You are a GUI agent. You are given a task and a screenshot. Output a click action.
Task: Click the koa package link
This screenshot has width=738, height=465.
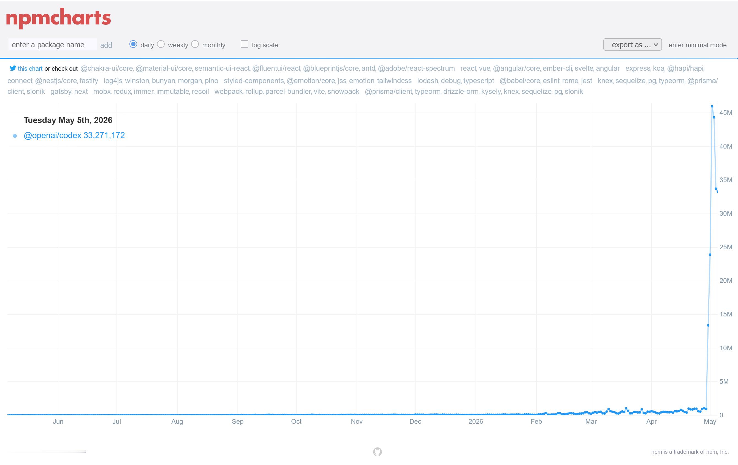(658, 68)
